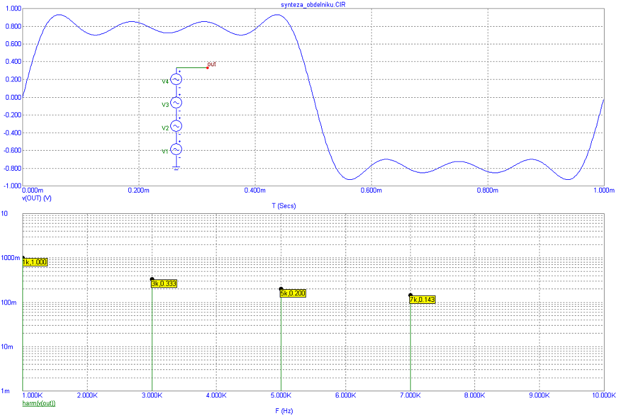The image size is (621, 418).
Task: Click the 1.000 voltage axis label
Action: tap(13, 9)
